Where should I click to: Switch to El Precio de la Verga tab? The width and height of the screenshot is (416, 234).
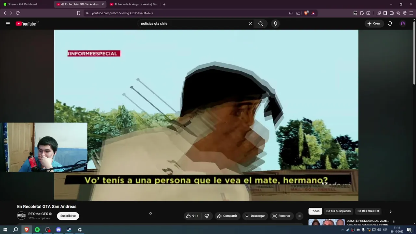pyautogui.click(x=134, y=4)
